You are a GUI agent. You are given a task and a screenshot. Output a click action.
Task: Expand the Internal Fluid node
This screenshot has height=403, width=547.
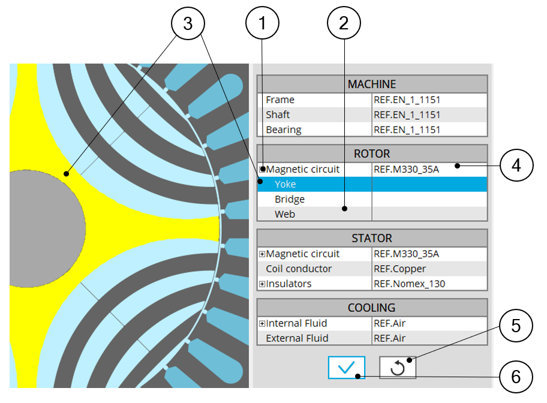click(x=262, y=324)
